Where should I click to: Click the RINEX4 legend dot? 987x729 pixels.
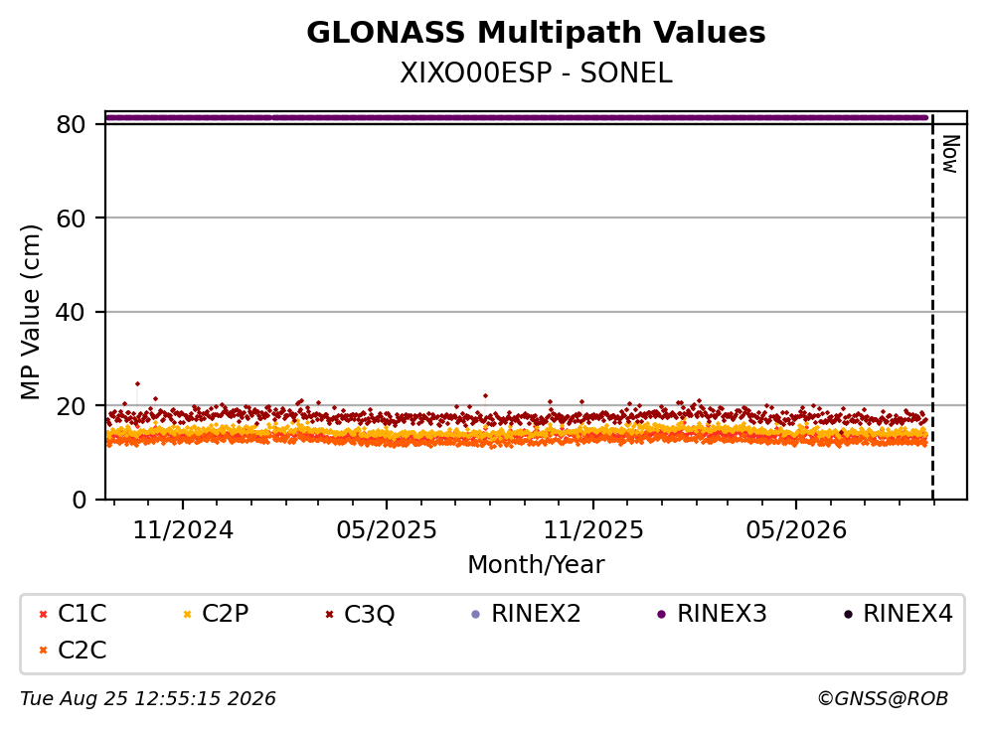(x=848, y=615)
